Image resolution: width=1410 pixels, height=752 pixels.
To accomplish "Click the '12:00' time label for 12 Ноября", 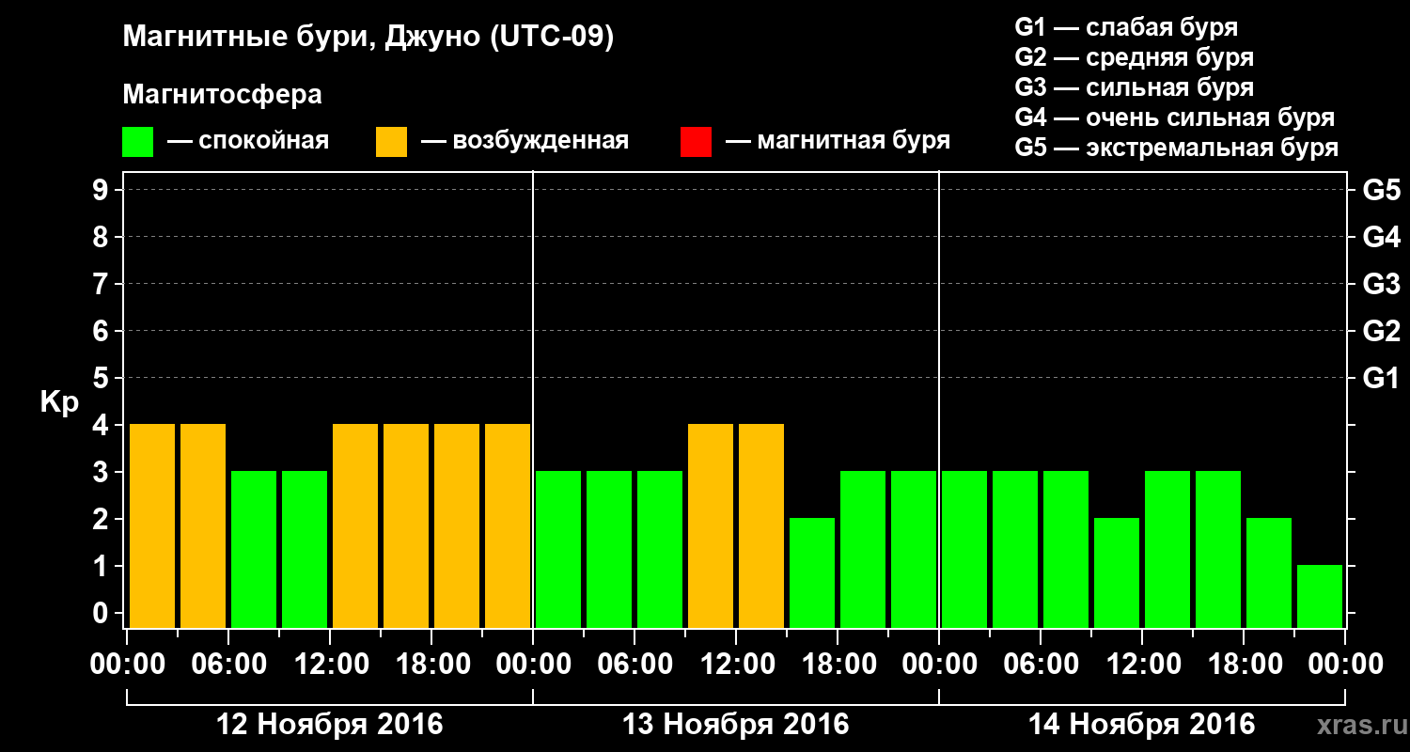I will [x=330, y=664].
